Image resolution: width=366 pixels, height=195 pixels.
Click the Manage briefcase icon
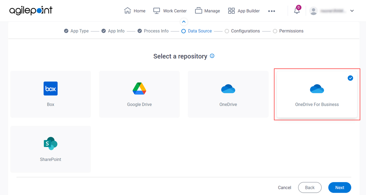coord(198,11)
